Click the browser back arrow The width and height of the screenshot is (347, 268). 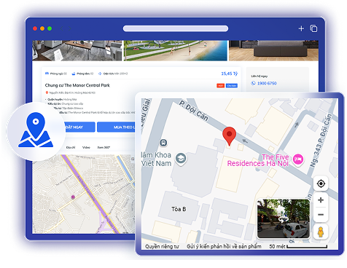[62, 28]
